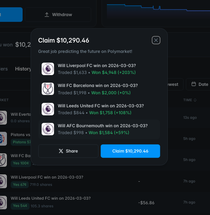Switch to the History tab

coord(23,69)
